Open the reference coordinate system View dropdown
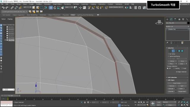 (x=69, y=7)
